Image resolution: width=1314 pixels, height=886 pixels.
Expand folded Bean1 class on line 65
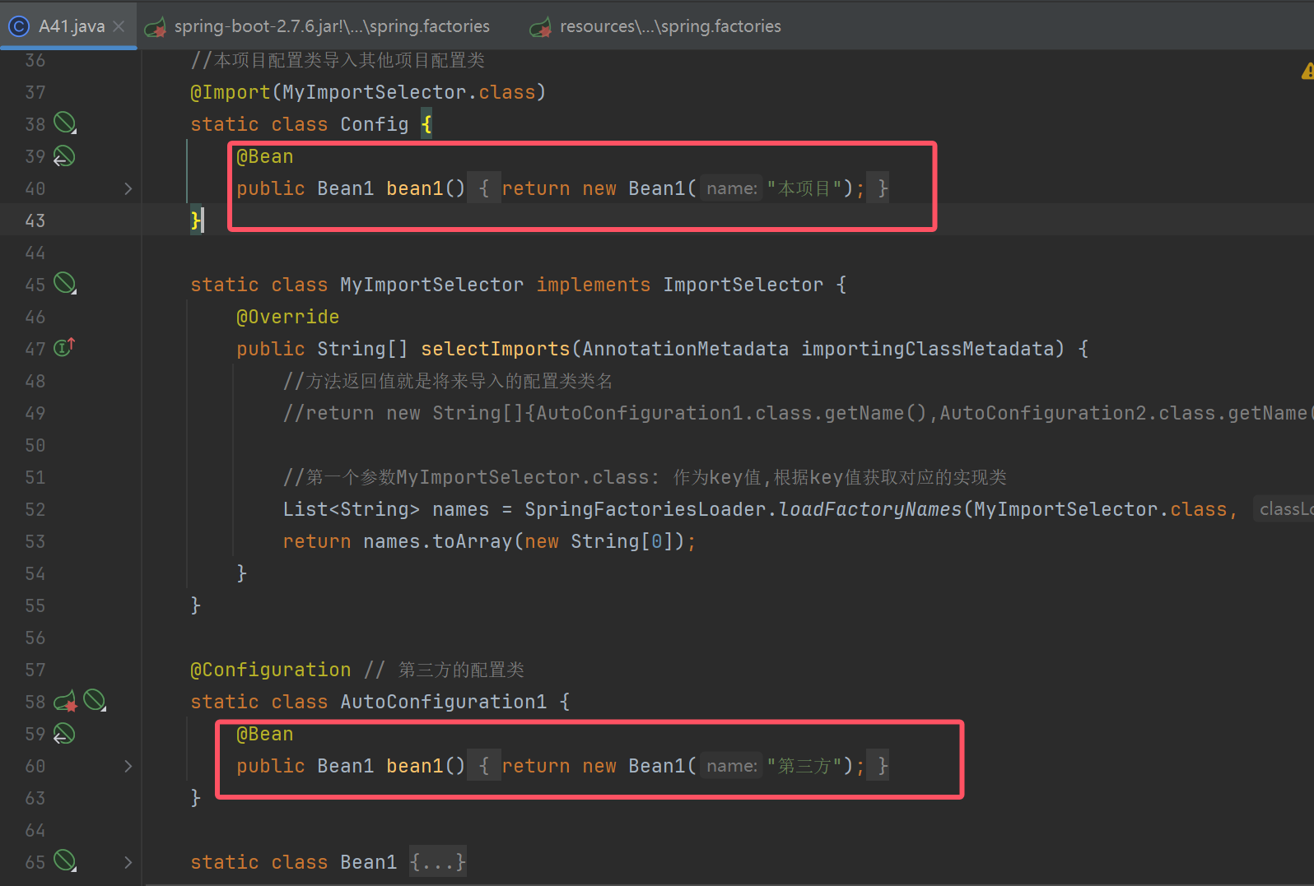tap(128, 862)
